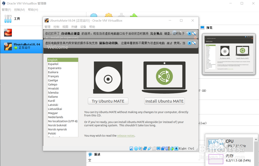Screen dimensions: 259x166
Task: Suppress keyboard capture notification via crossed-speech-bubble icon
Action: click(194, 33)
